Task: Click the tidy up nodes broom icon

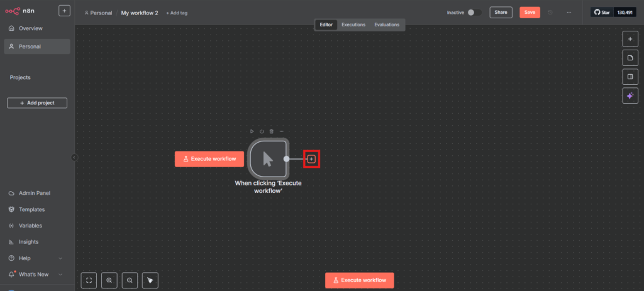Action: (x=150, y=280)
